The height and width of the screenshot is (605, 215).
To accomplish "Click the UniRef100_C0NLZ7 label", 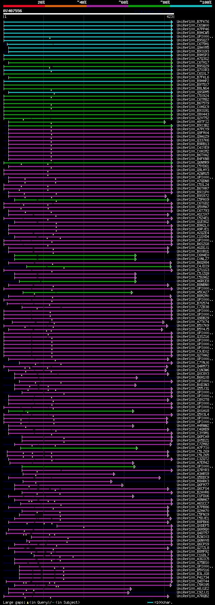I will 193,259.
